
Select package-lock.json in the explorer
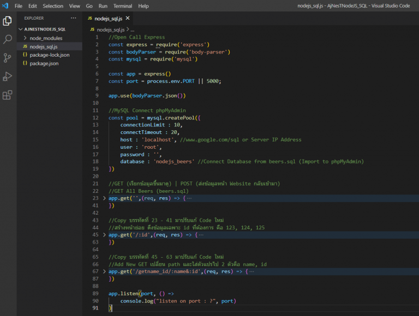coord(49,55)
